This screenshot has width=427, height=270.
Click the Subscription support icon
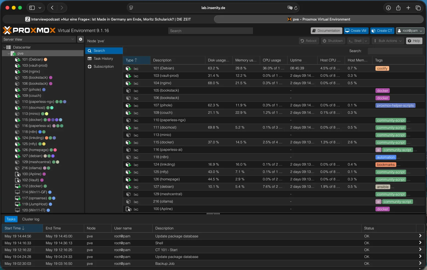(x=90, y=67)
